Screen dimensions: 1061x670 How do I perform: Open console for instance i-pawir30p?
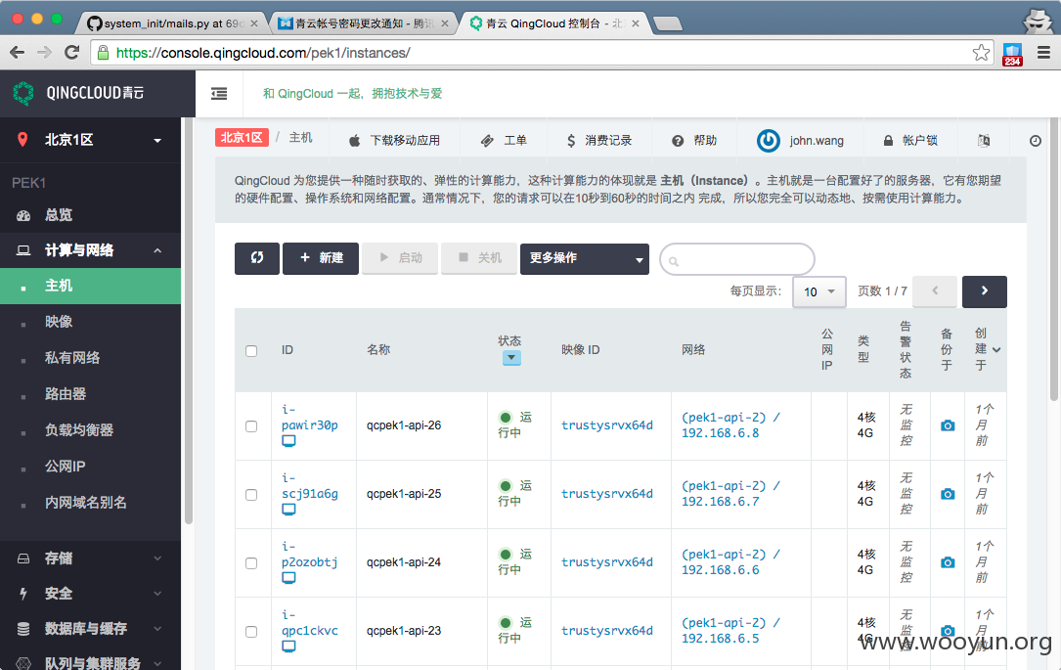pyautogui.click(x=288, y=441)
